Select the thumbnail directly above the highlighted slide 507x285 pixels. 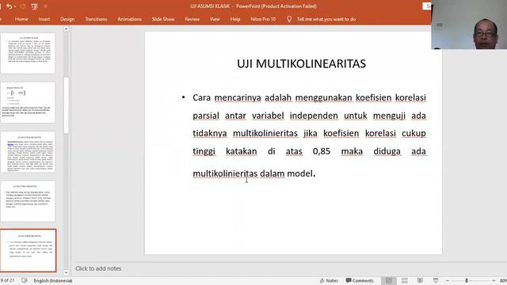(x=28, y=201)
